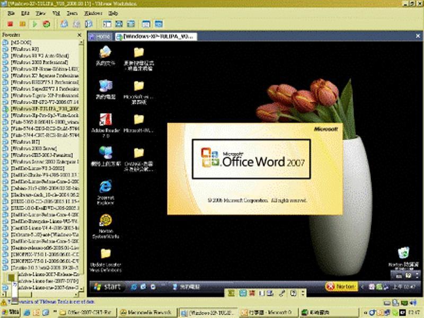Click the VMware Tools out-of-date warning message
424x318 pixels.
coord(51,302)
